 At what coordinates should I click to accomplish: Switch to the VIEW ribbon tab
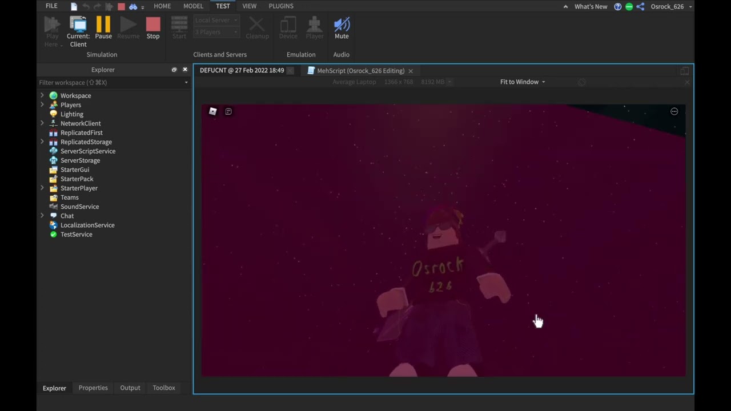click(250, 6)
